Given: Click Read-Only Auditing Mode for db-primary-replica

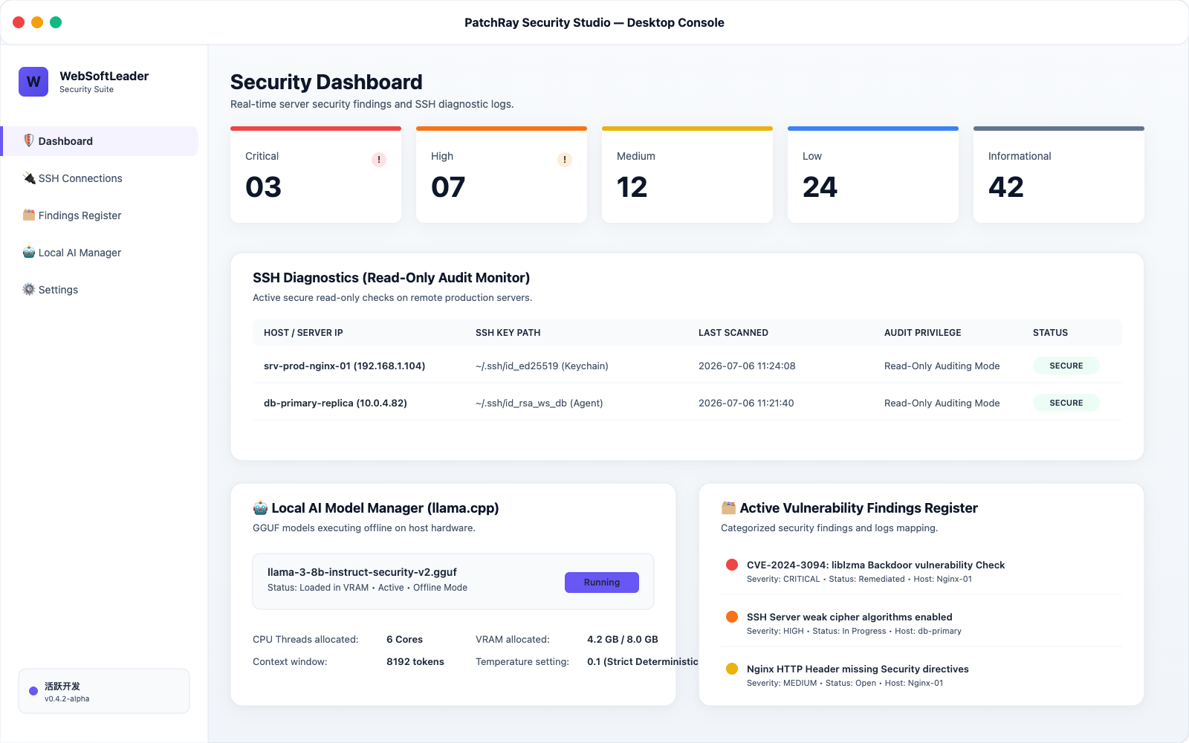Looking at the screenshot, I should click(942, 403).
